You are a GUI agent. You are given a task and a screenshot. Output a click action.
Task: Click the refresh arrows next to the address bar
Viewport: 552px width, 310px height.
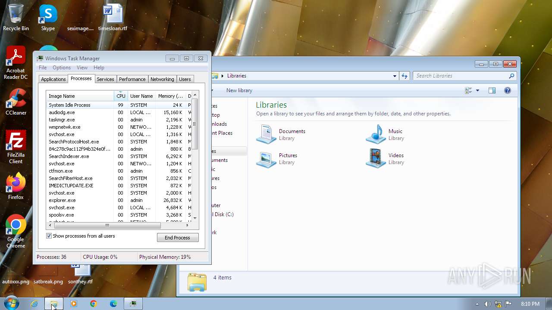tap(404, 76)
